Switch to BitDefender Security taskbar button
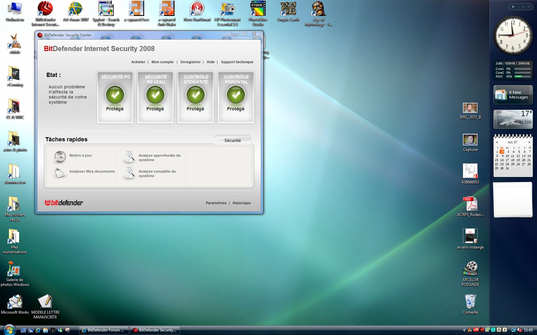The height and width of the screenshot is (335, 537). [155, 330]
